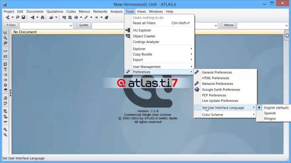This screenshot has width=291, height=163.
Task: Open the Windows menu
Action: [x=156, y=11]
